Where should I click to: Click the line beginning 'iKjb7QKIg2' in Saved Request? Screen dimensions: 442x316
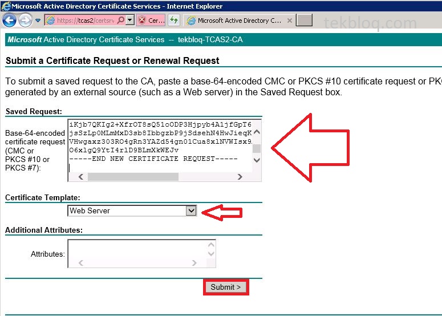(160, 124)
